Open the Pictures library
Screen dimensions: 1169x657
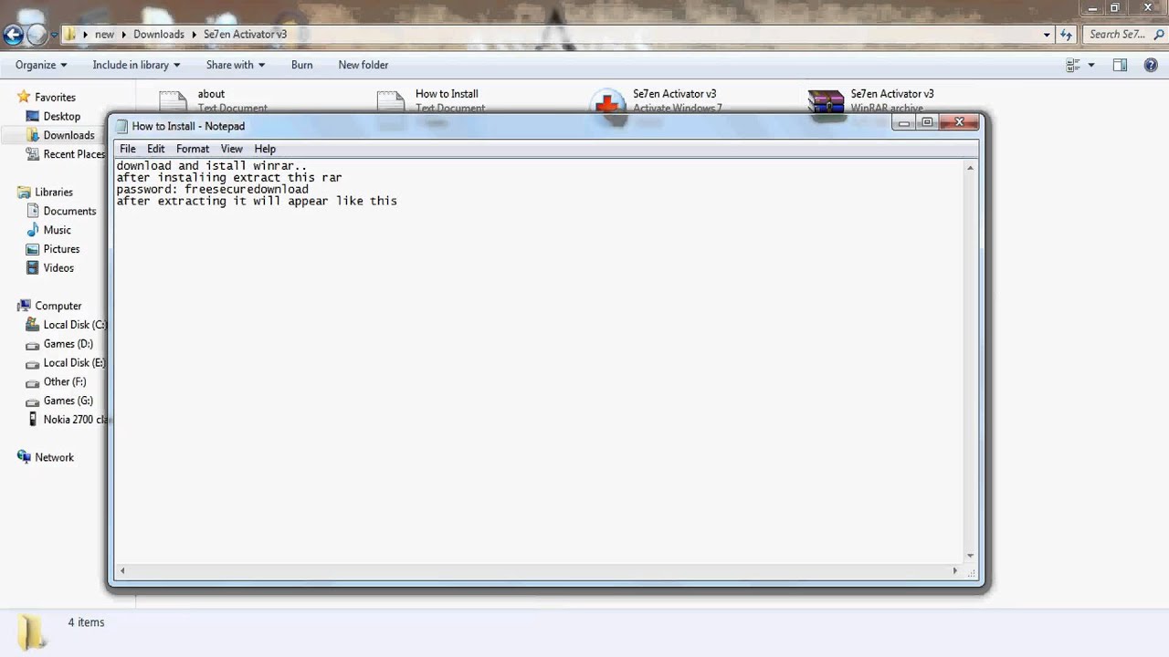(61, 249)
